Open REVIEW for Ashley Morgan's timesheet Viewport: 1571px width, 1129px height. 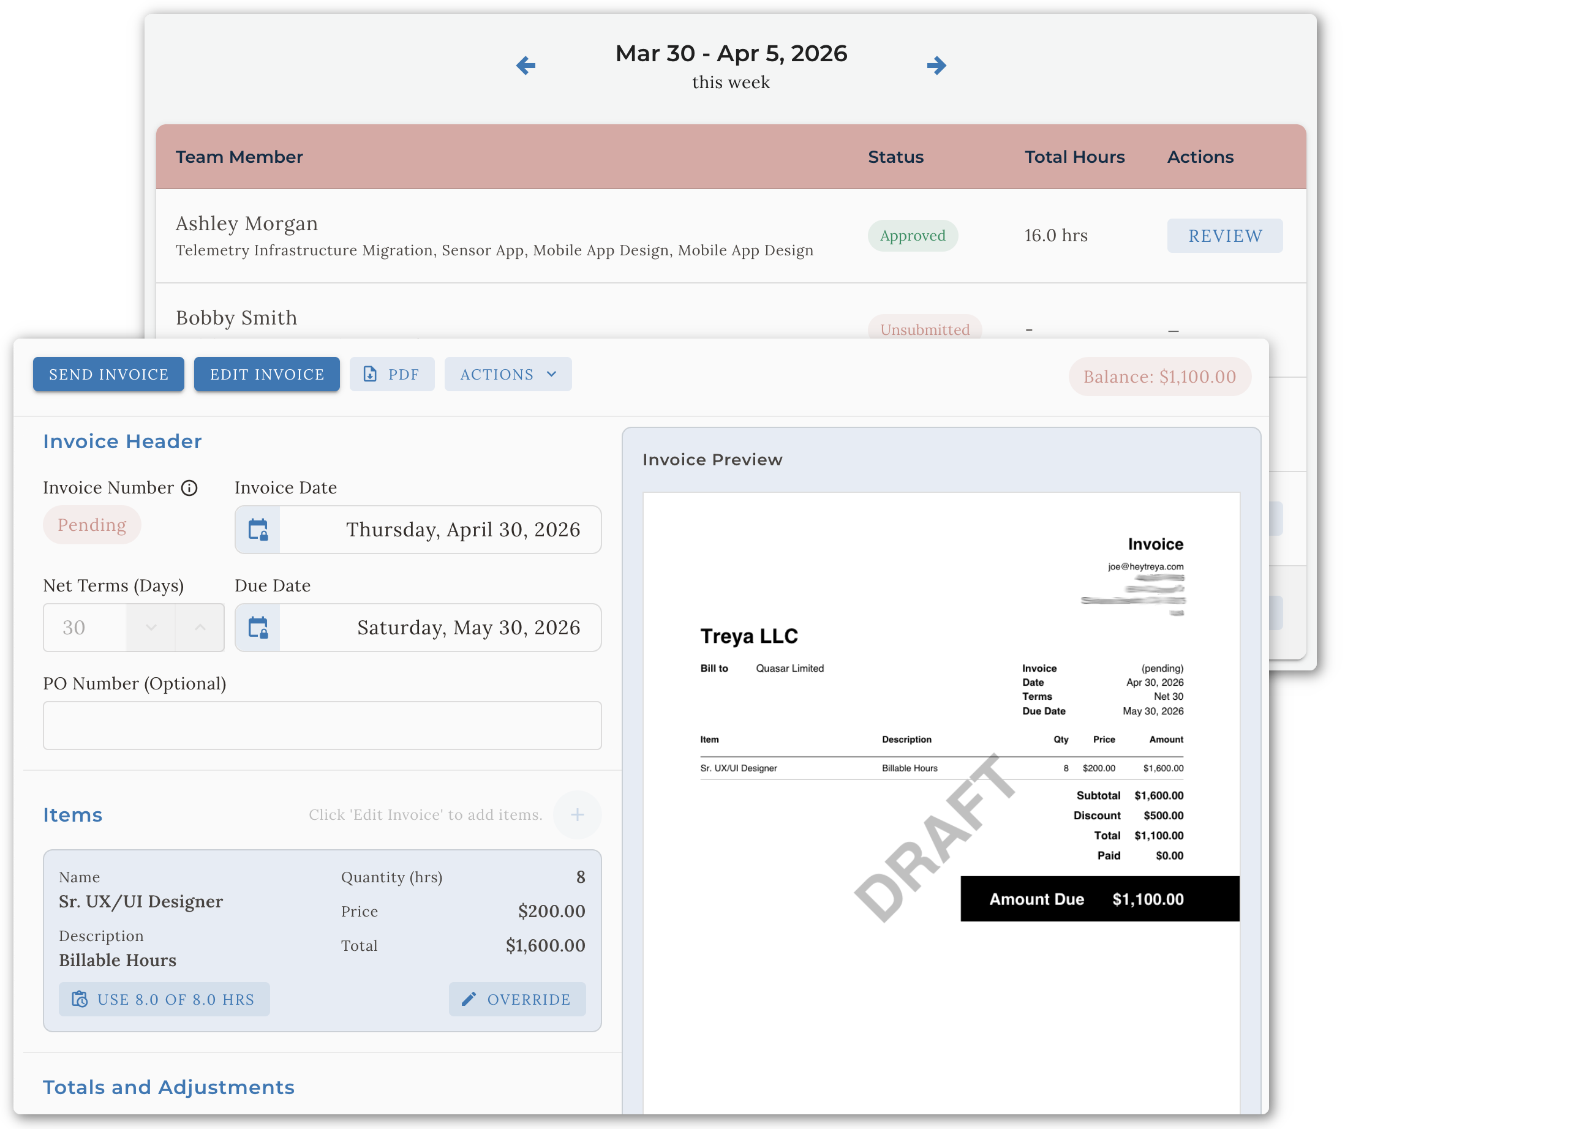coord(1225,236)
